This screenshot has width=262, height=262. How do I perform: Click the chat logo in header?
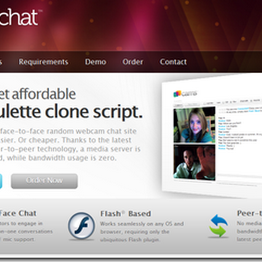coord(19,17)
